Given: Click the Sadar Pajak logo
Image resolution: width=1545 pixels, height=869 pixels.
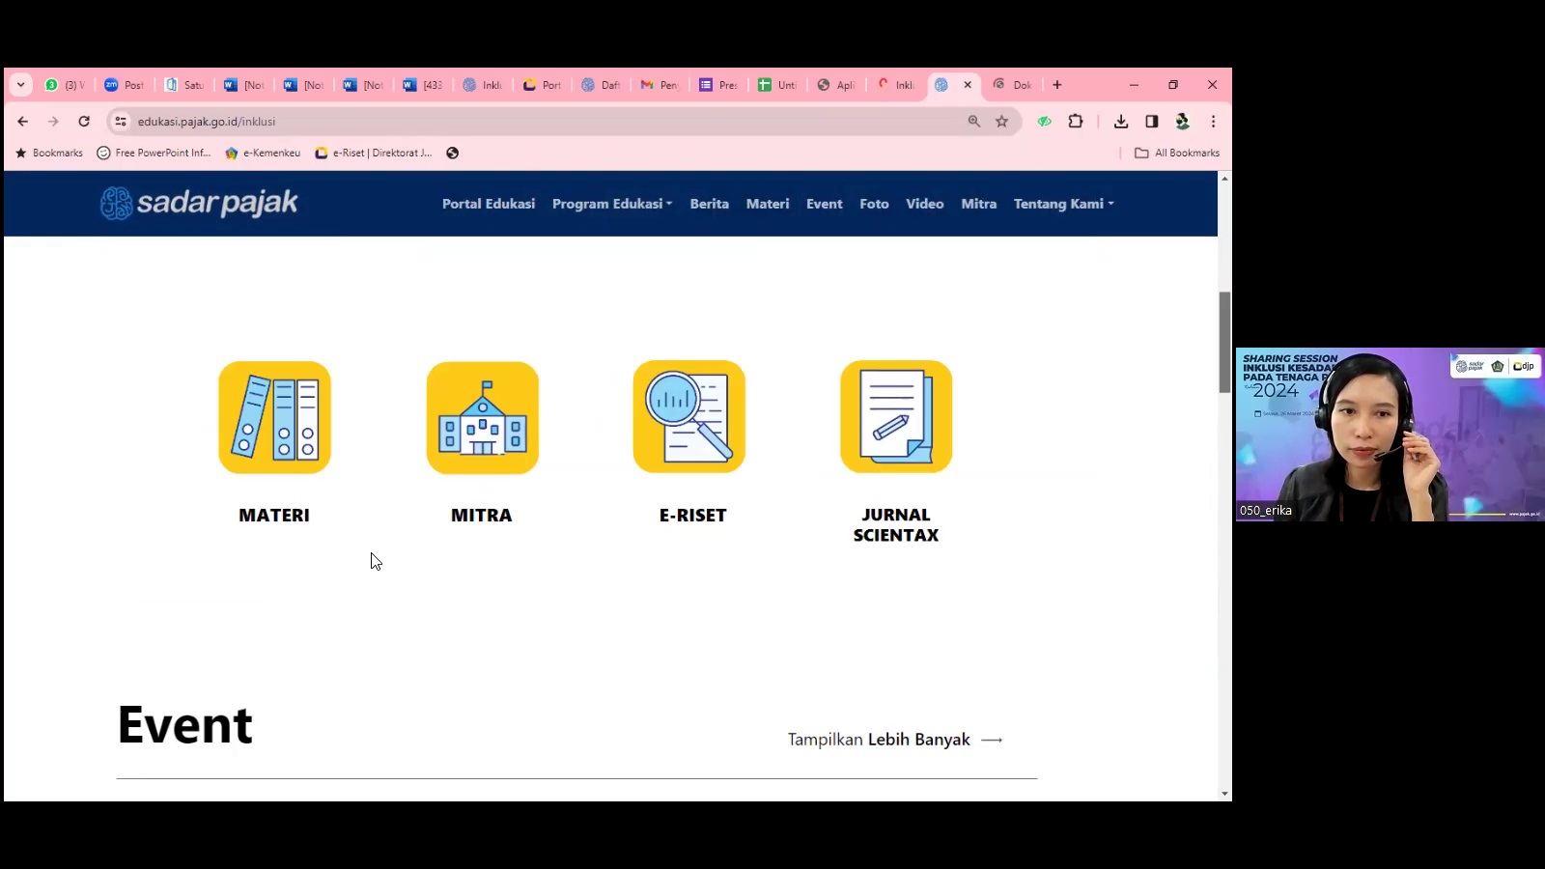Looking at the screenshot, I should (x=200, y=203).
